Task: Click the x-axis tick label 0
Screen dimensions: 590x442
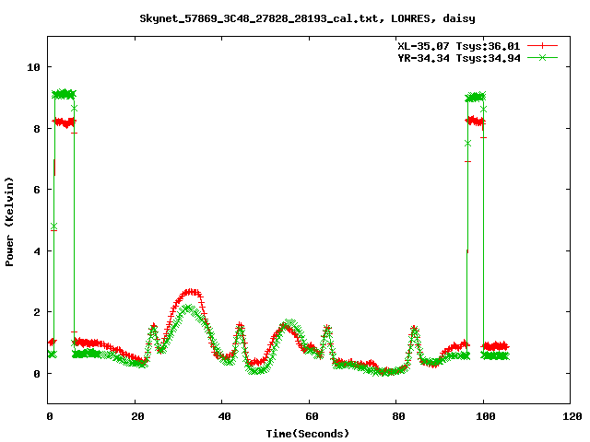Action: coord(50,416)
